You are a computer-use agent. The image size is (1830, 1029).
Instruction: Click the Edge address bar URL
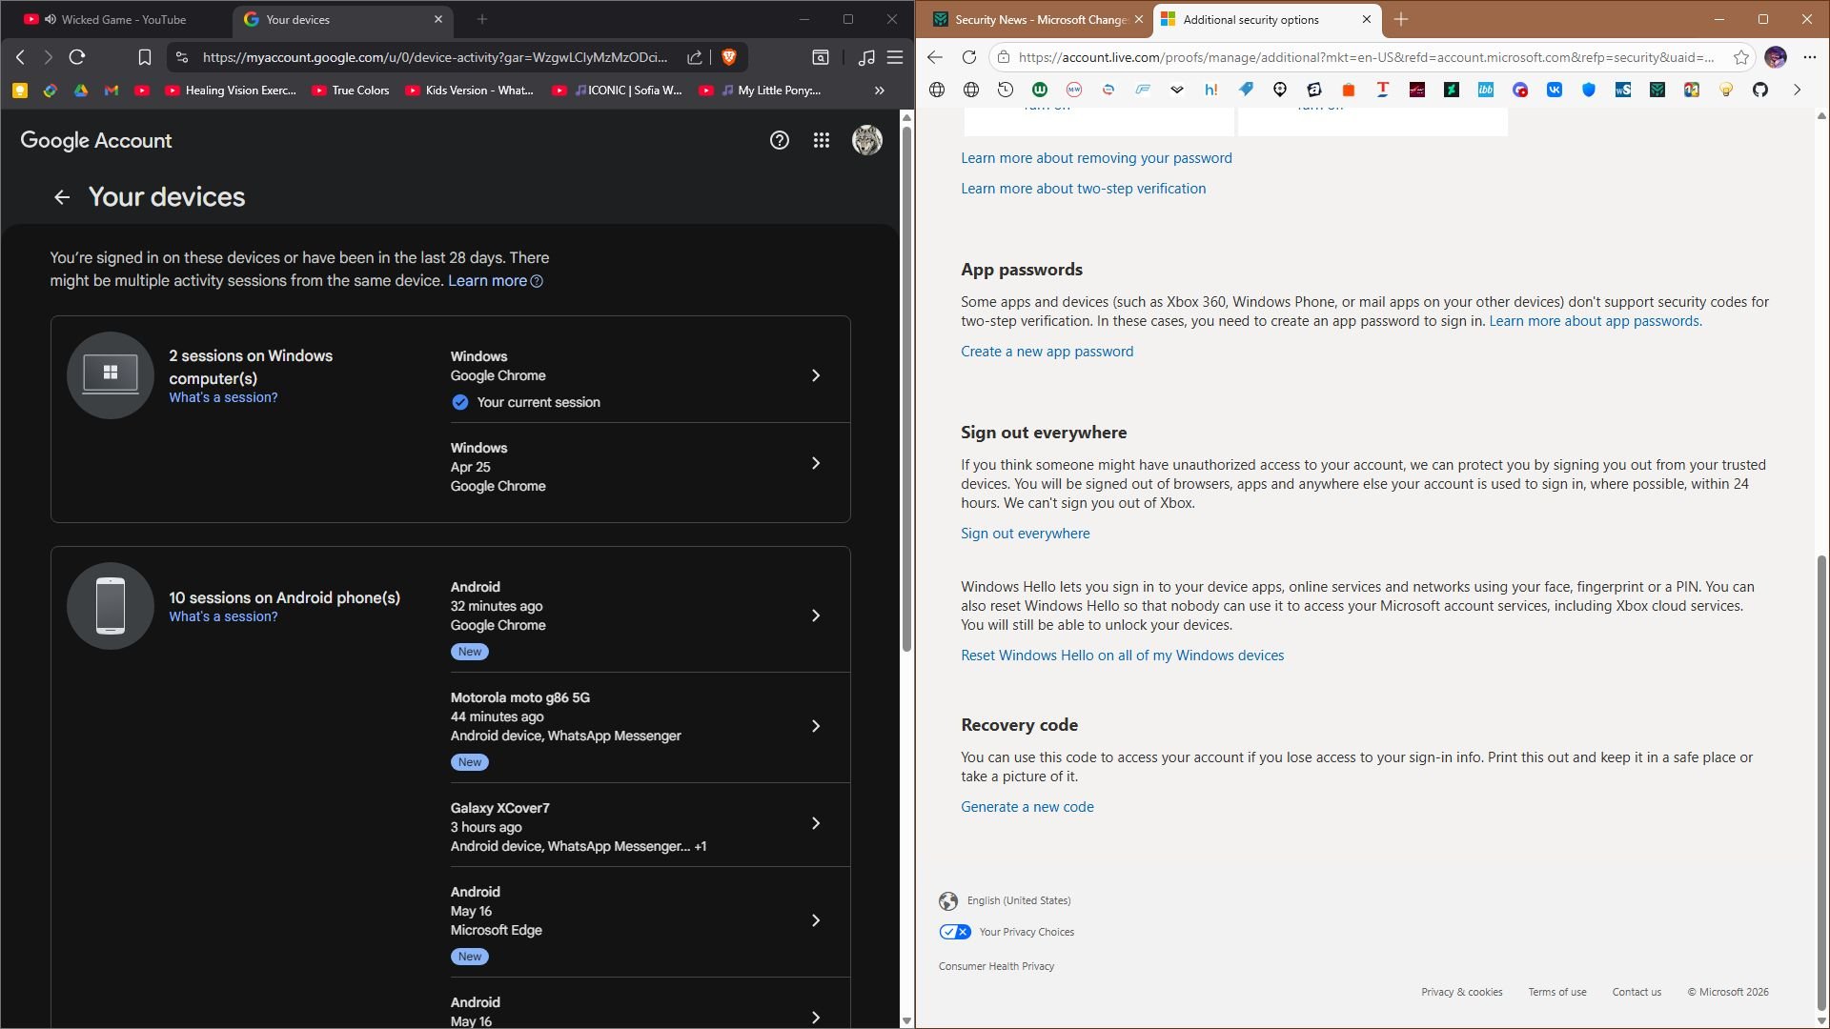[x=1366, y=57]
